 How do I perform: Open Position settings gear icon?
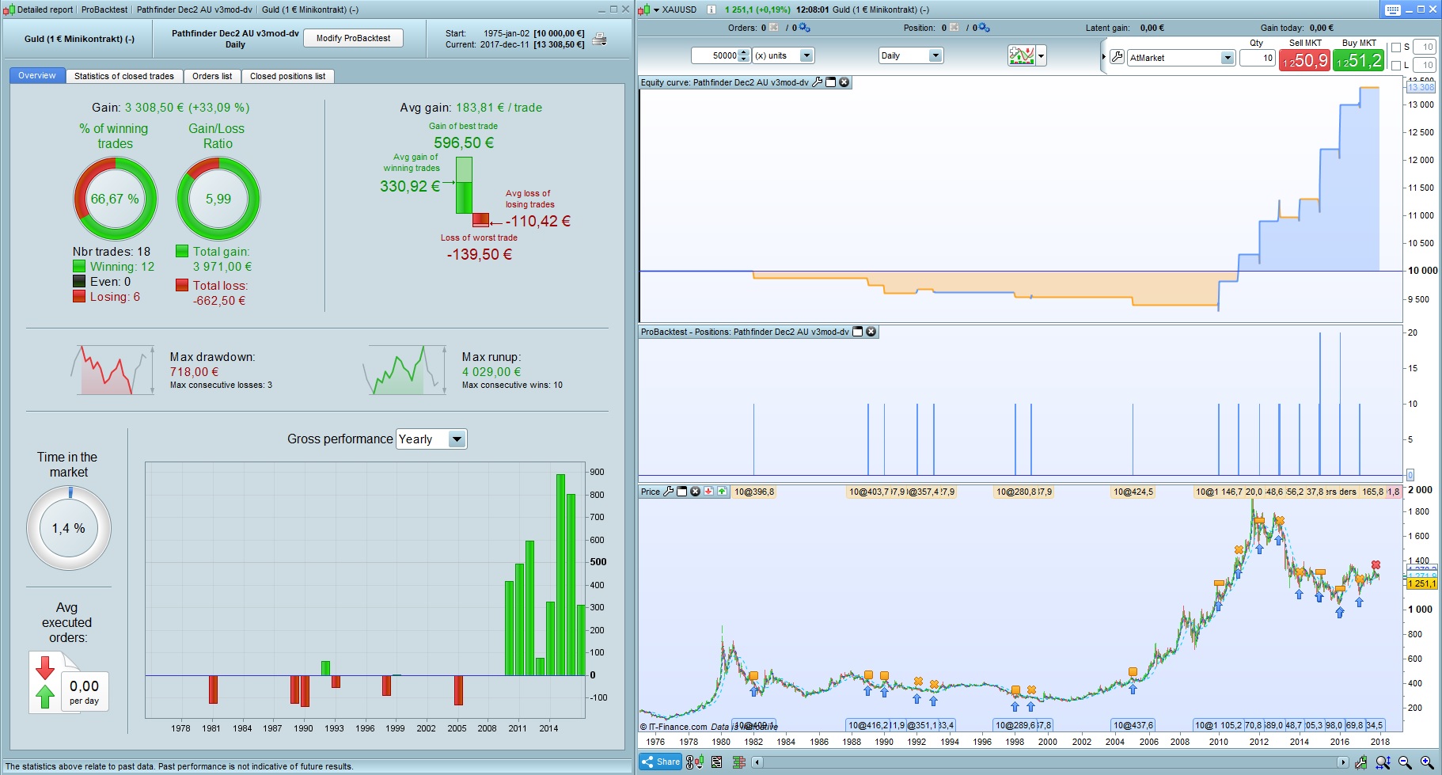click(x=984, y=28)
